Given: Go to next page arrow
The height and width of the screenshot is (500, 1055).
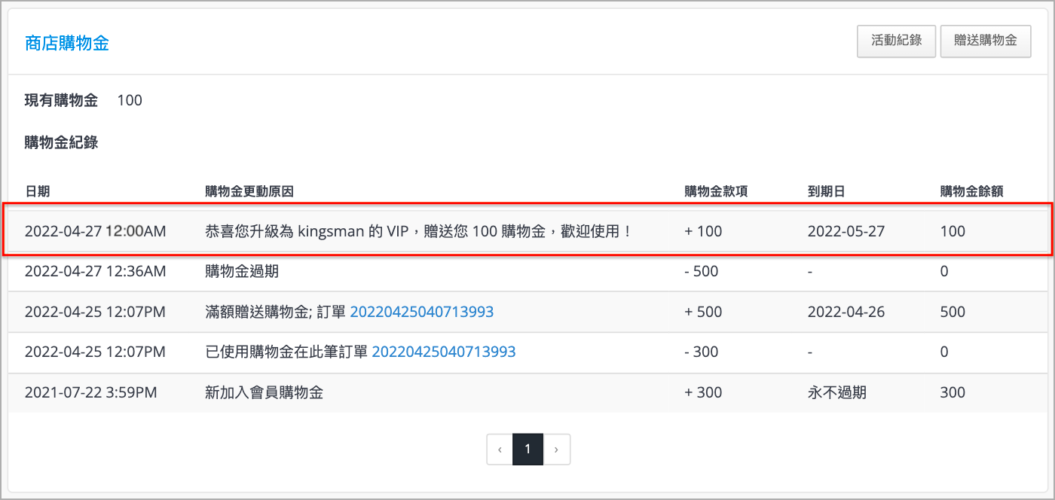Looking at the screenshot, I should pos(556,449).
